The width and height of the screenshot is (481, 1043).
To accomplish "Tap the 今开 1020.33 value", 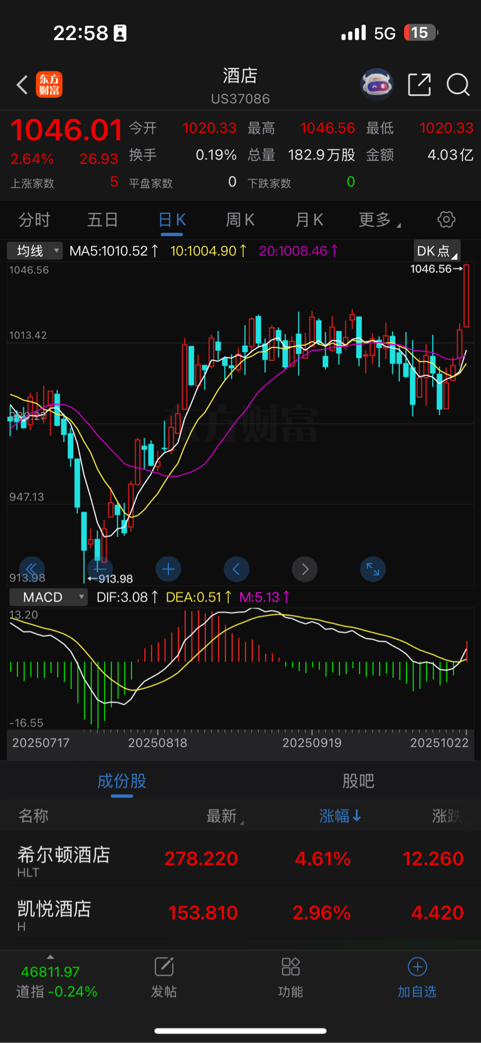I will click(x=209, y=128).
